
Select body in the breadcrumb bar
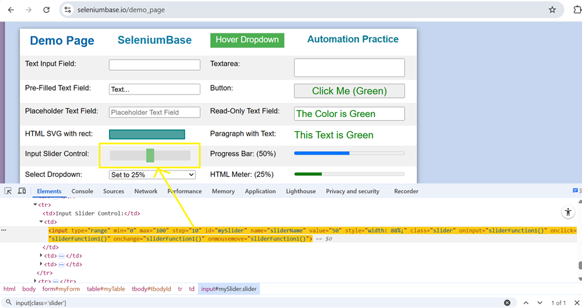[x=29, y=289]
